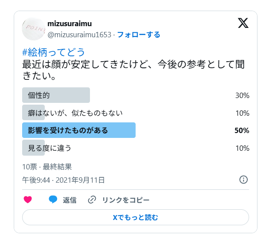Open mizusuraimu profile avatar

[33, 29]
